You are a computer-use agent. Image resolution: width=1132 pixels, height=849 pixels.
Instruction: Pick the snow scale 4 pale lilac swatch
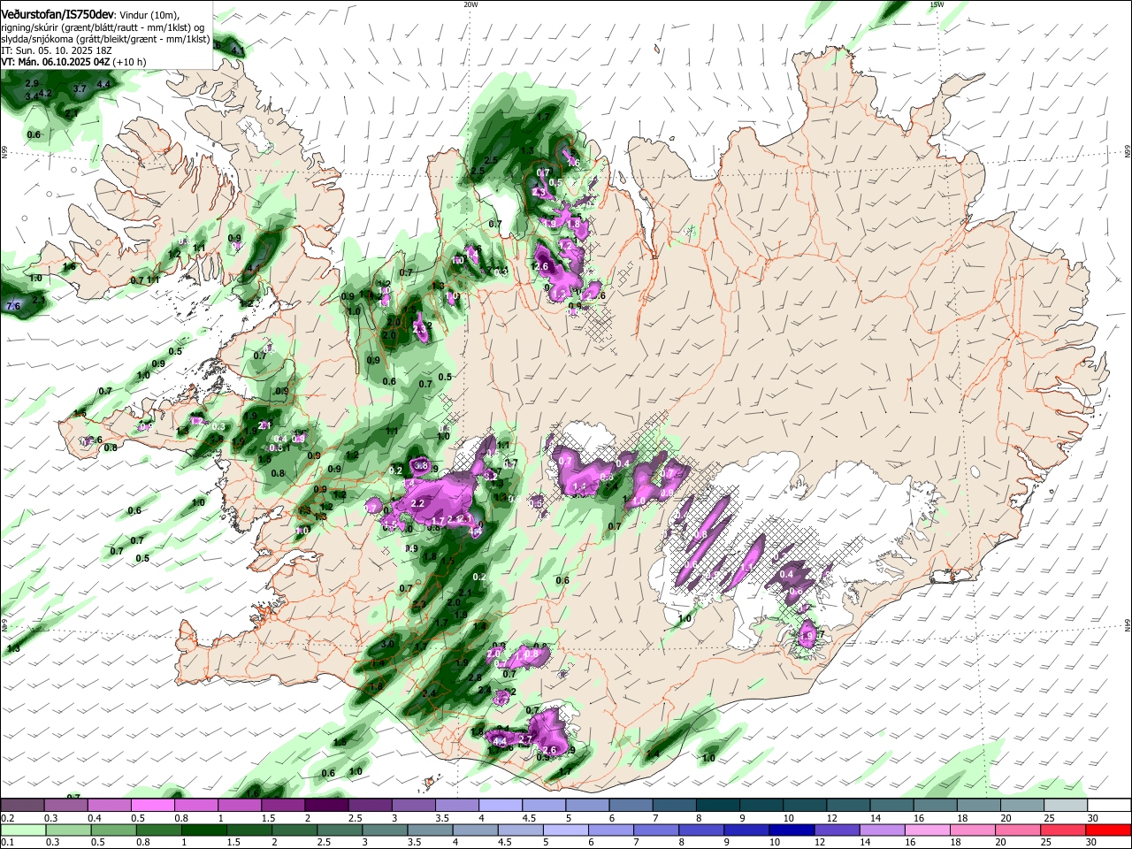tap(500, 806)
